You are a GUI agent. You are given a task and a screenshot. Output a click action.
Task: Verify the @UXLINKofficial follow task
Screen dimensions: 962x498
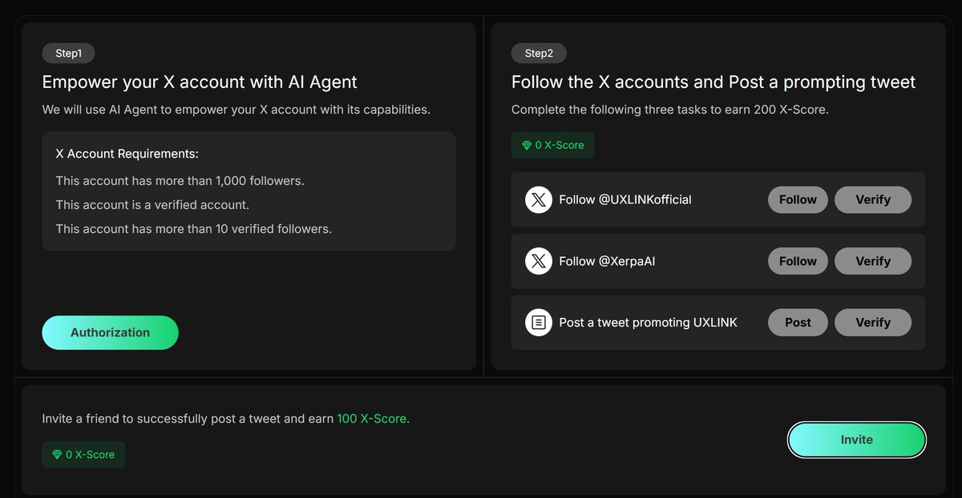873,199
